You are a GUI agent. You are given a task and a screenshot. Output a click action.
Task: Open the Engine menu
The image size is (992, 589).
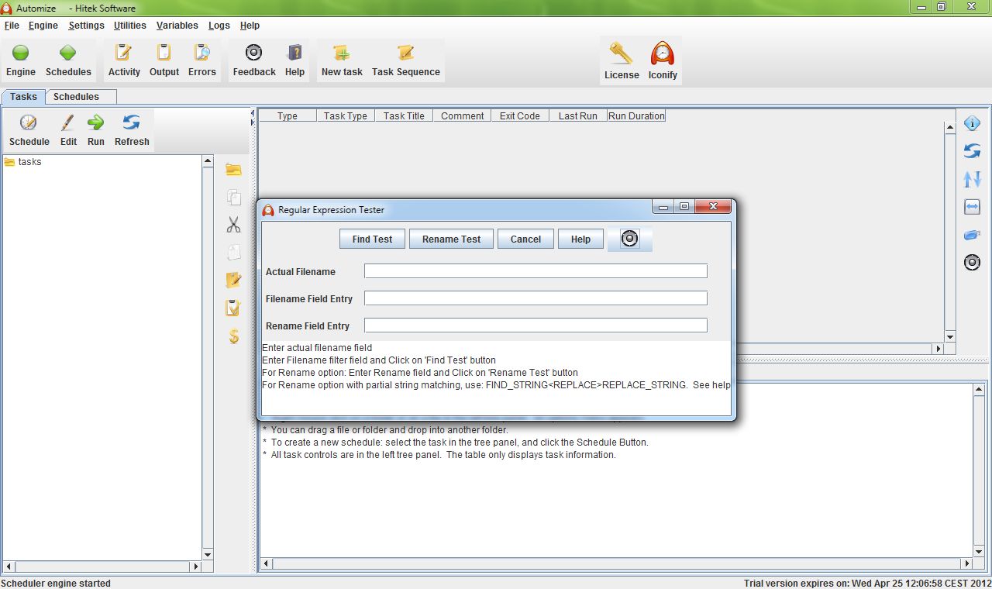pos(43,26)
